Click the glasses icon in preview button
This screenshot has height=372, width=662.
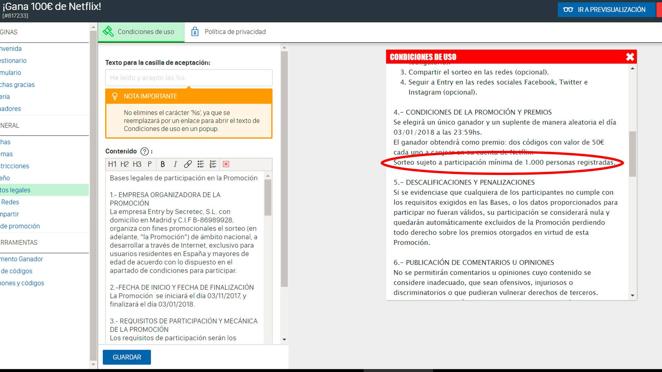pyautogui.click(x=568, y=10)
